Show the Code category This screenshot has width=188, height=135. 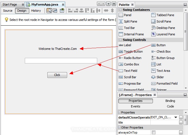(170, 106)
